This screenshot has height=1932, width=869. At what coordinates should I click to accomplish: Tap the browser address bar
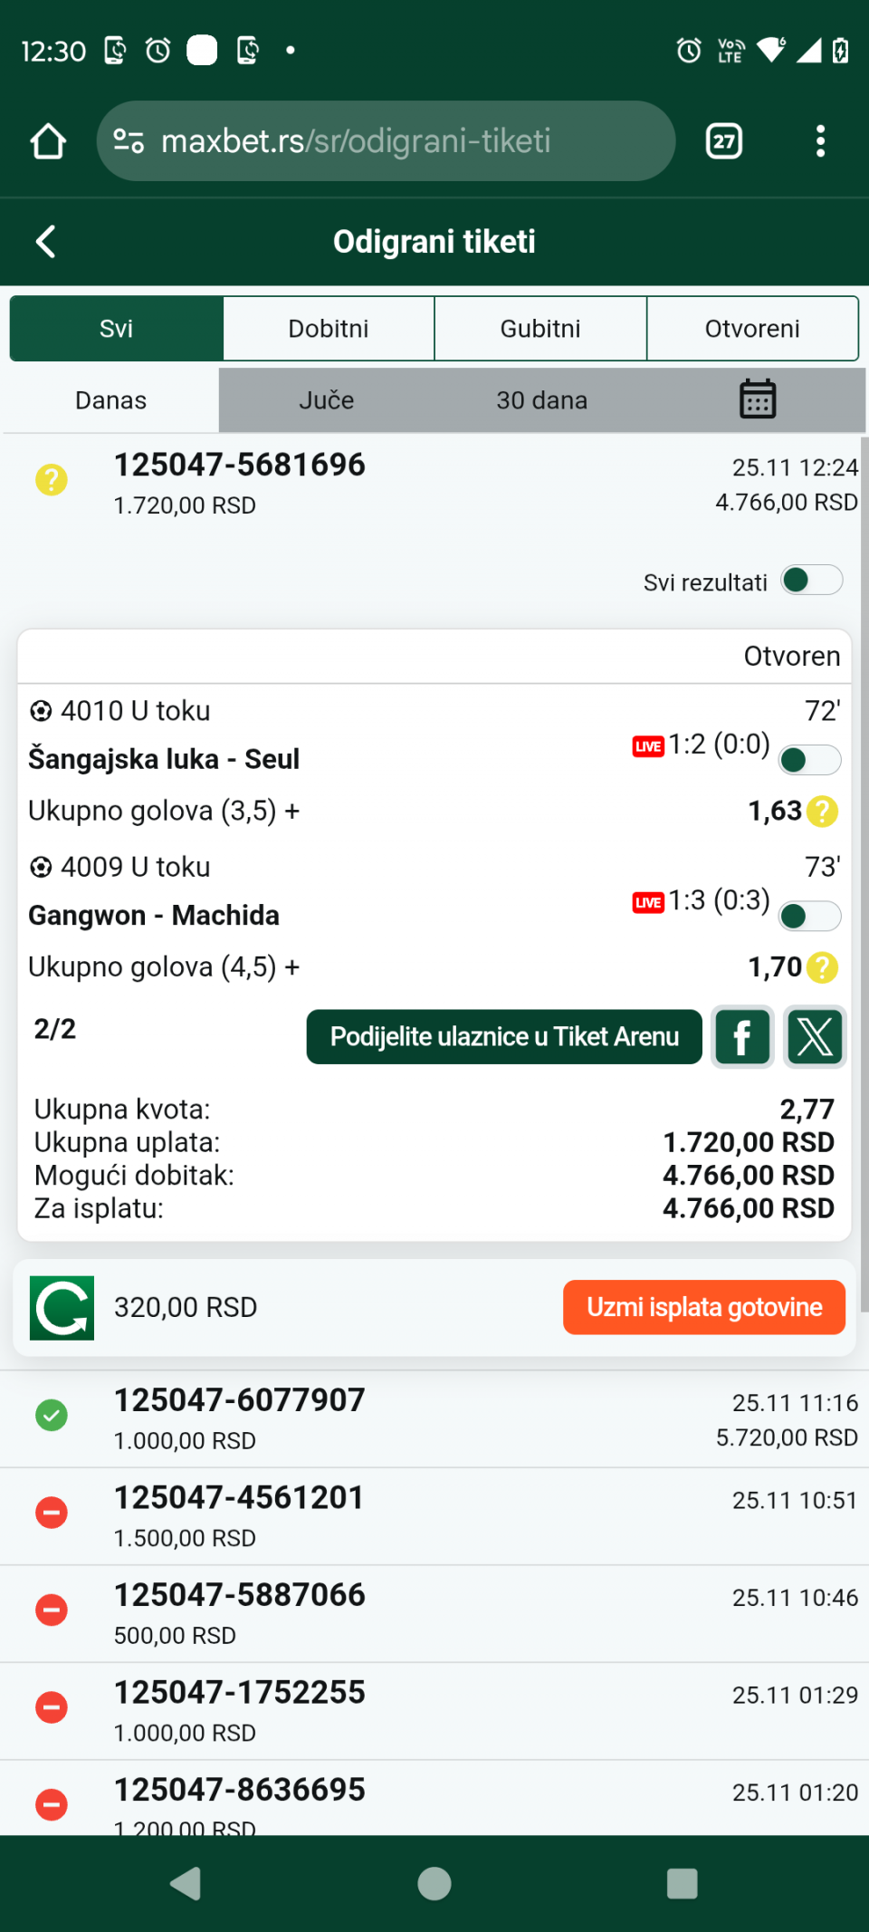(386, 141)
